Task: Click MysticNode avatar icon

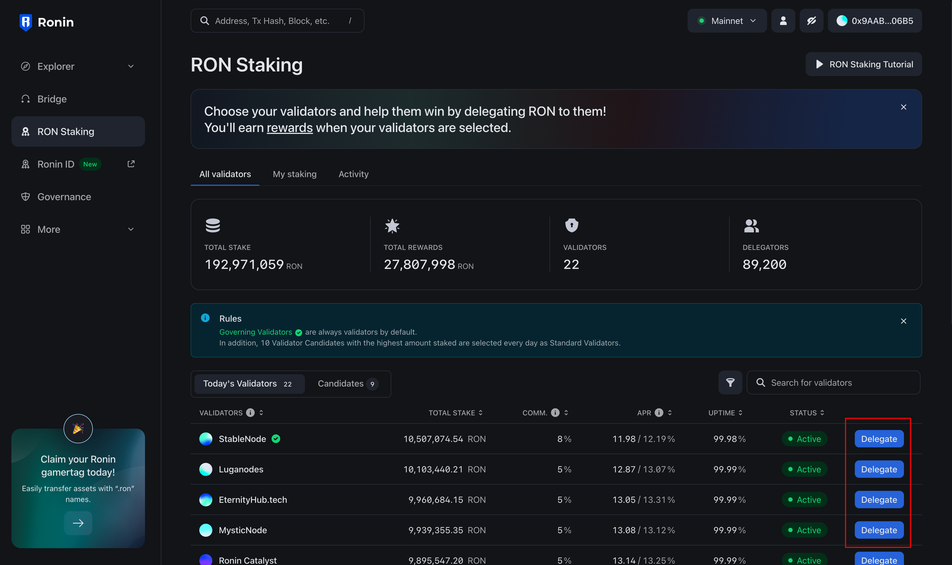Action: [206, 530]
